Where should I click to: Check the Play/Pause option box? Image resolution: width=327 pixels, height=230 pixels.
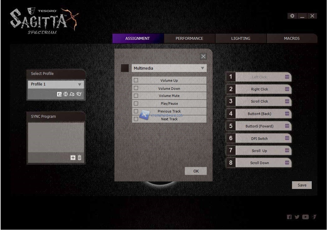coord(136,103)
